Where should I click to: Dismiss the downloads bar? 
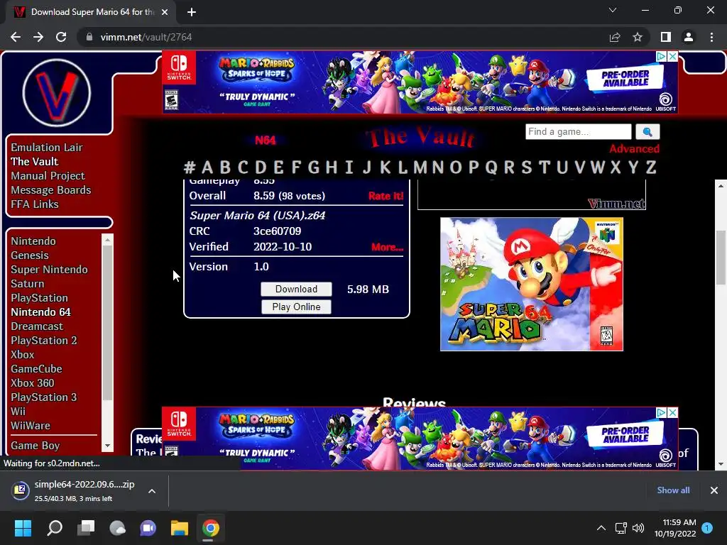click(x=714, y=490)
